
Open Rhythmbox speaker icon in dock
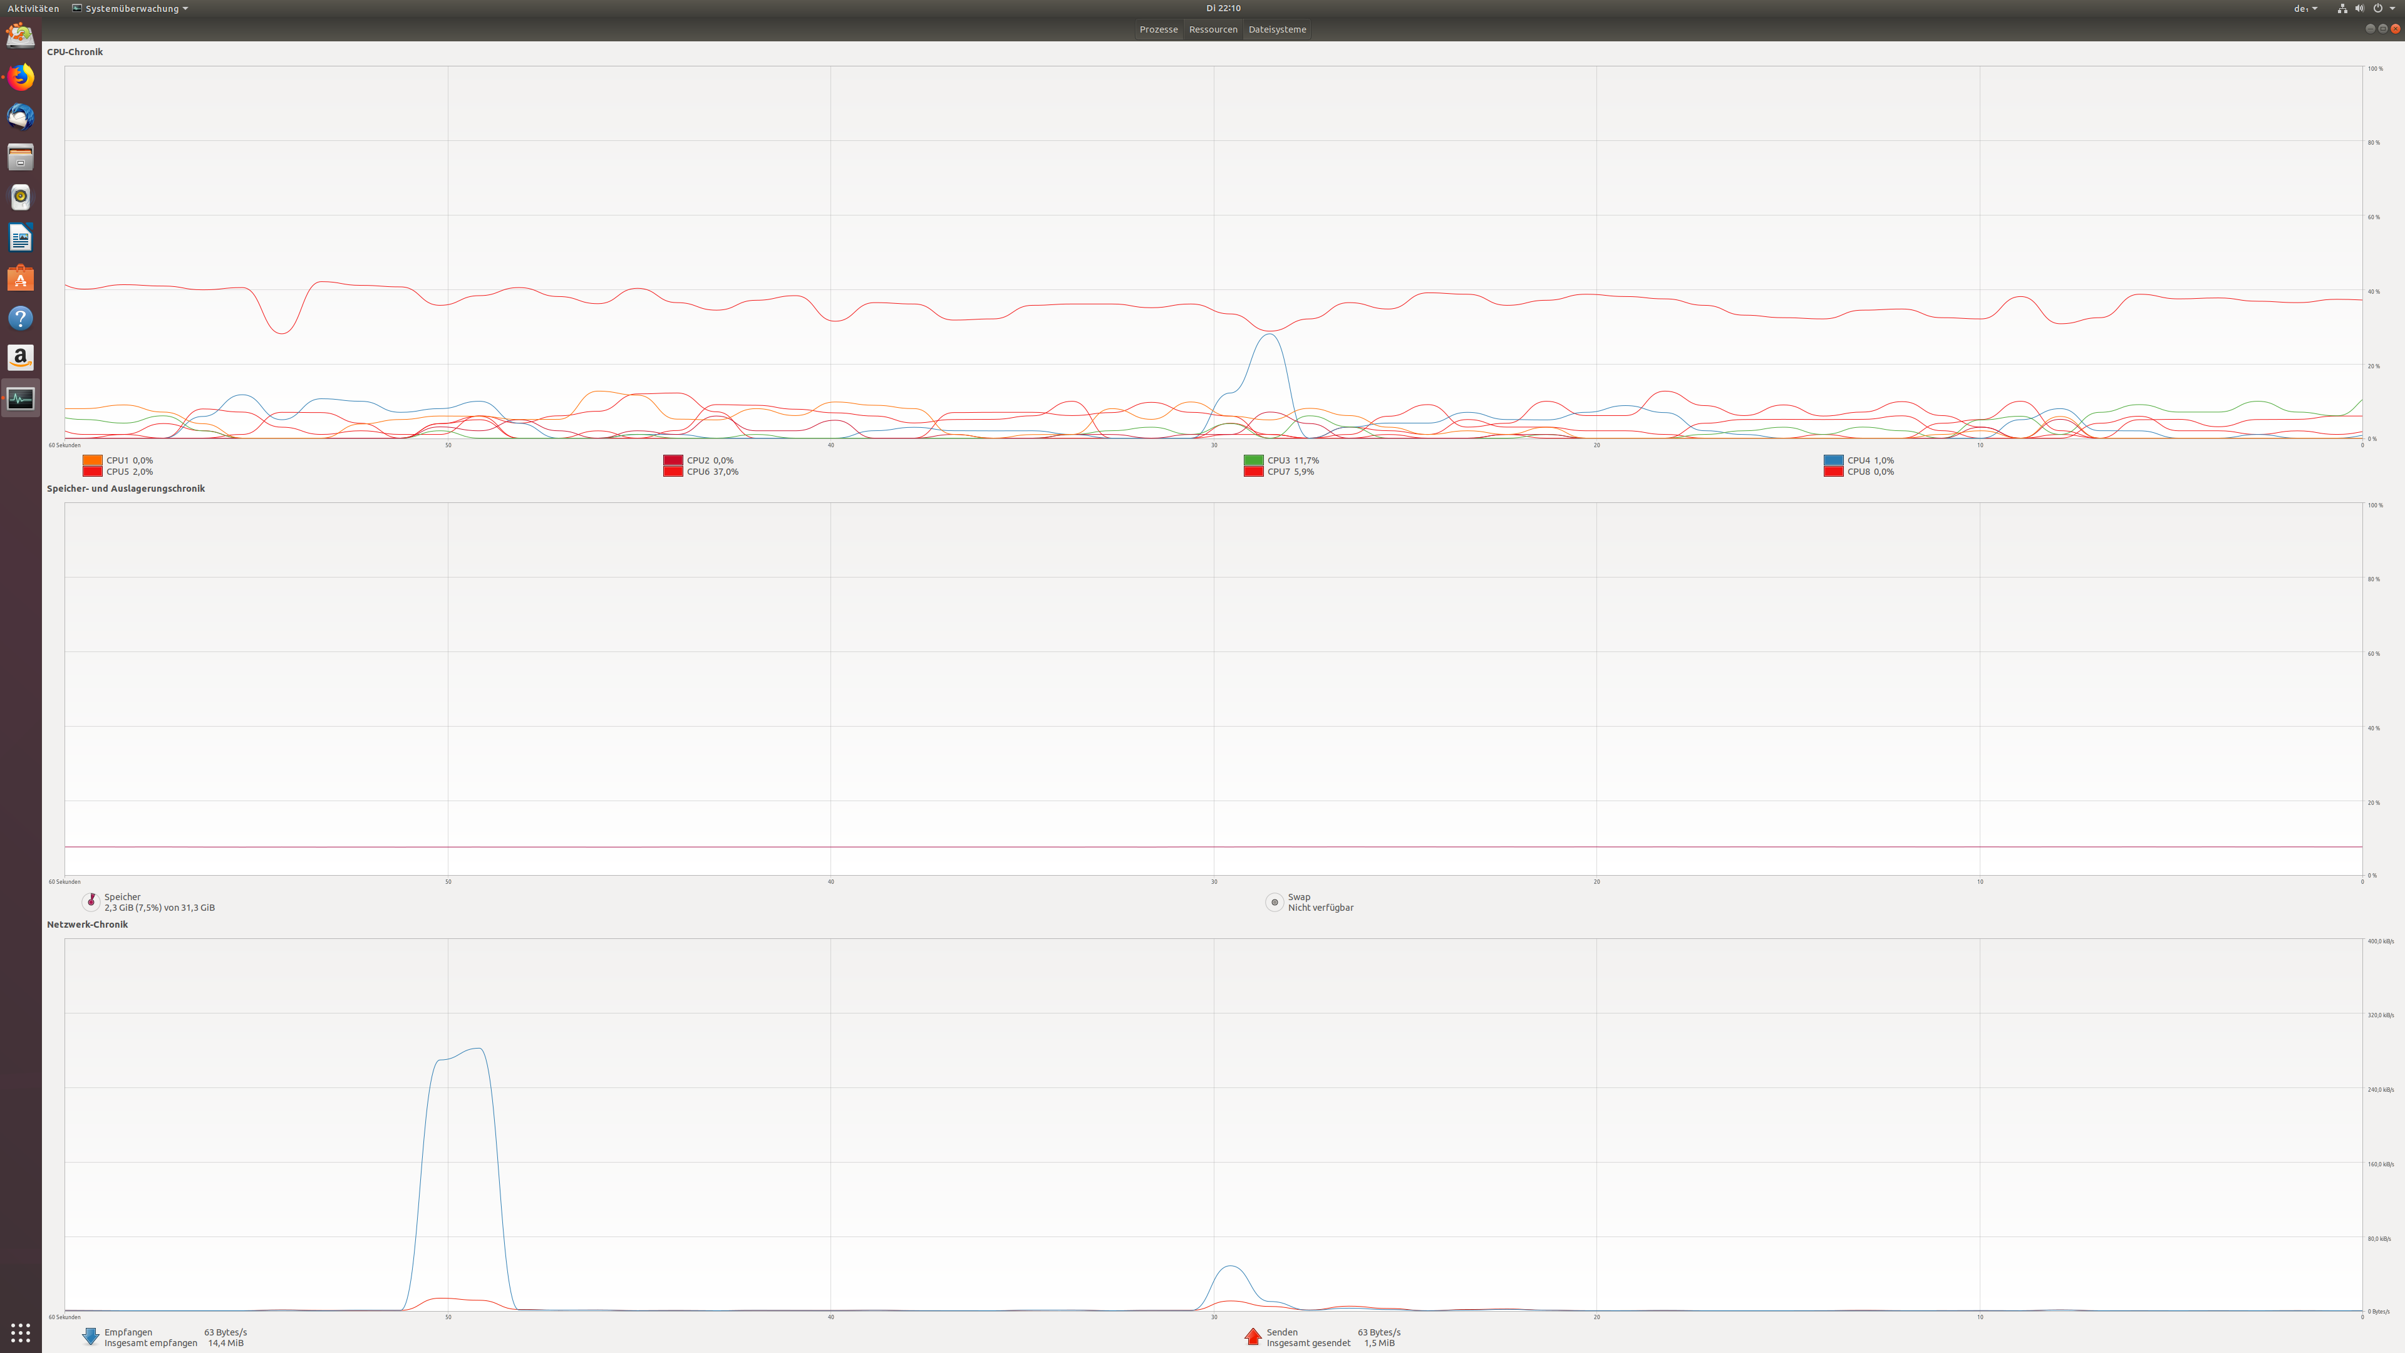[21, 197]
